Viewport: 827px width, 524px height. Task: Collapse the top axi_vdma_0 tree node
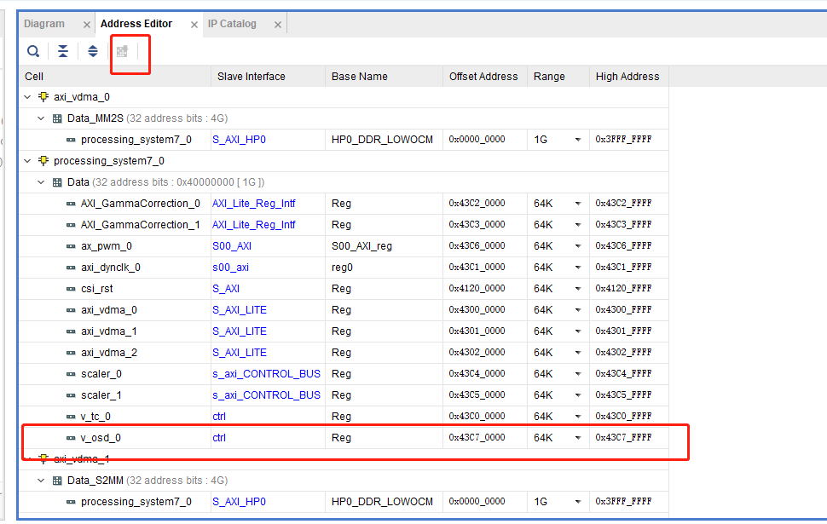[x=27, y=97]
